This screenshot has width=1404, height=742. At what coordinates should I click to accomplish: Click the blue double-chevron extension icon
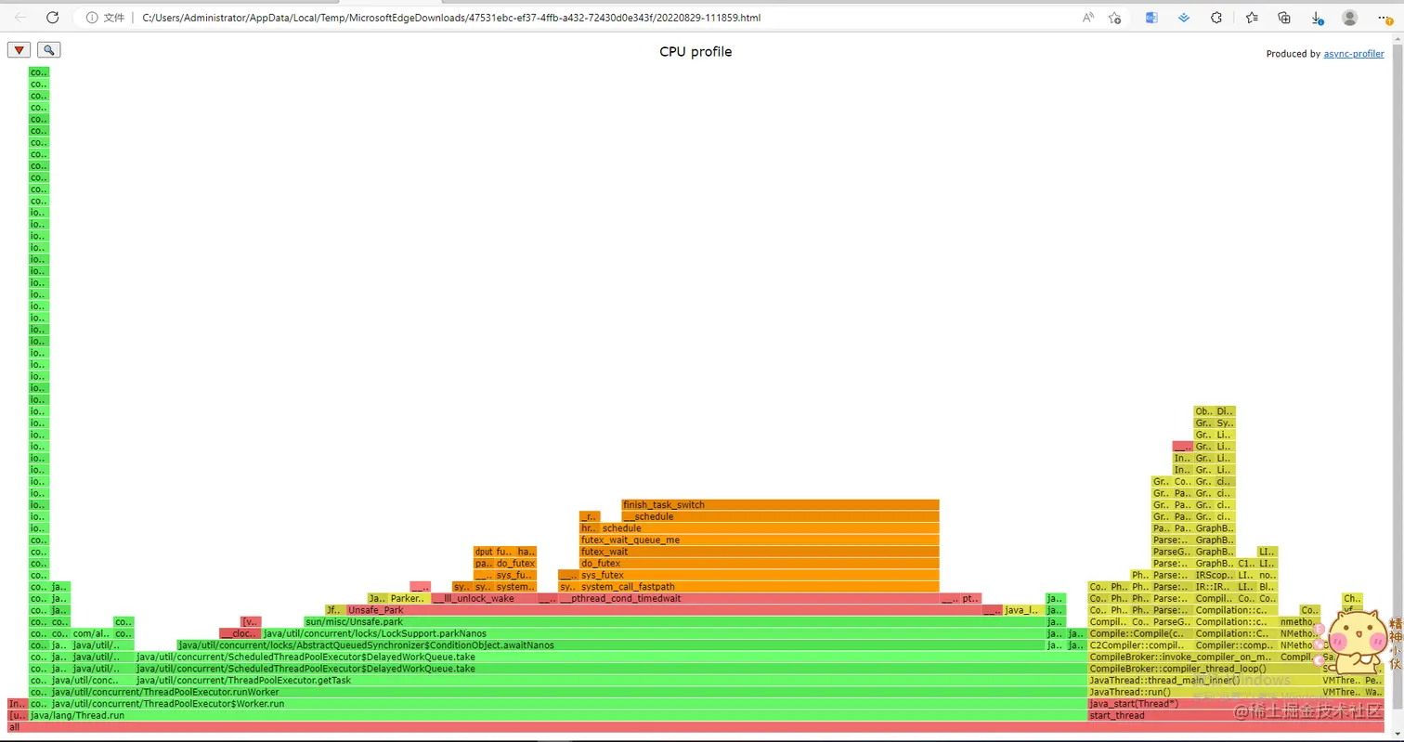pos(1184,18)
